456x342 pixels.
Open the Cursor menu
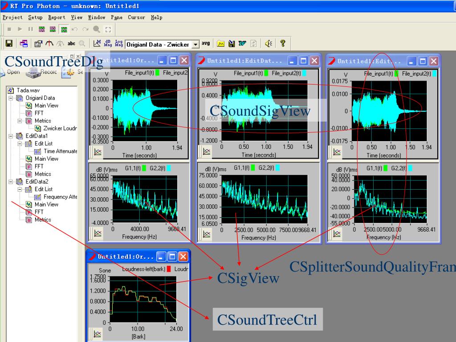tap(136, 17)
